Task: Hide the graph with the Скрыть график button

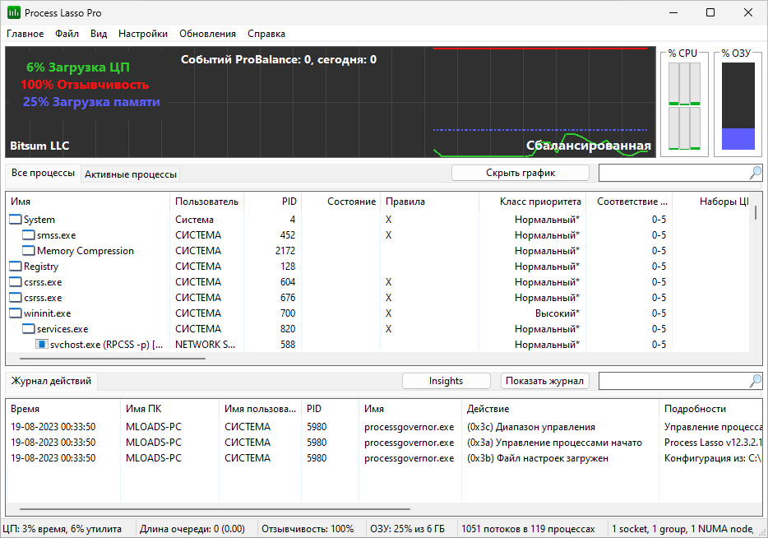Action: click(x=520, y=173)
